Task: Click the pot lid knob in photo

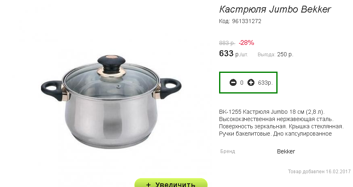Action: coord(112,64)
